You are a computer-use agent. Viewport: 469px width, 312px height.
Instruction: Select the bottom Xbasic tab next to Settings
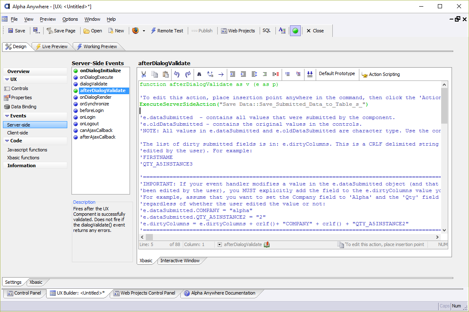(36, 282)
